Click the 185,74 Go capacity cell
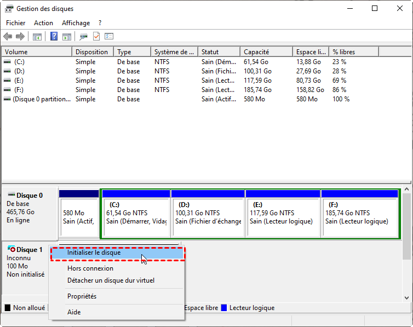The image size is (413, 327). point(257,90)
